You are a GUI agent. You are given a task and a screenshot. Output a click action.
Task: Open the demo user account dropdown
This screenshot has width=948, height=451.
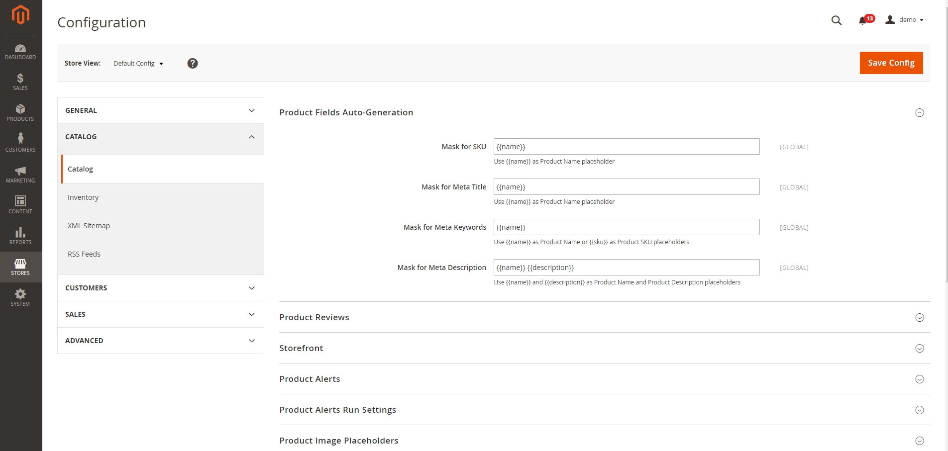(905, 20)
